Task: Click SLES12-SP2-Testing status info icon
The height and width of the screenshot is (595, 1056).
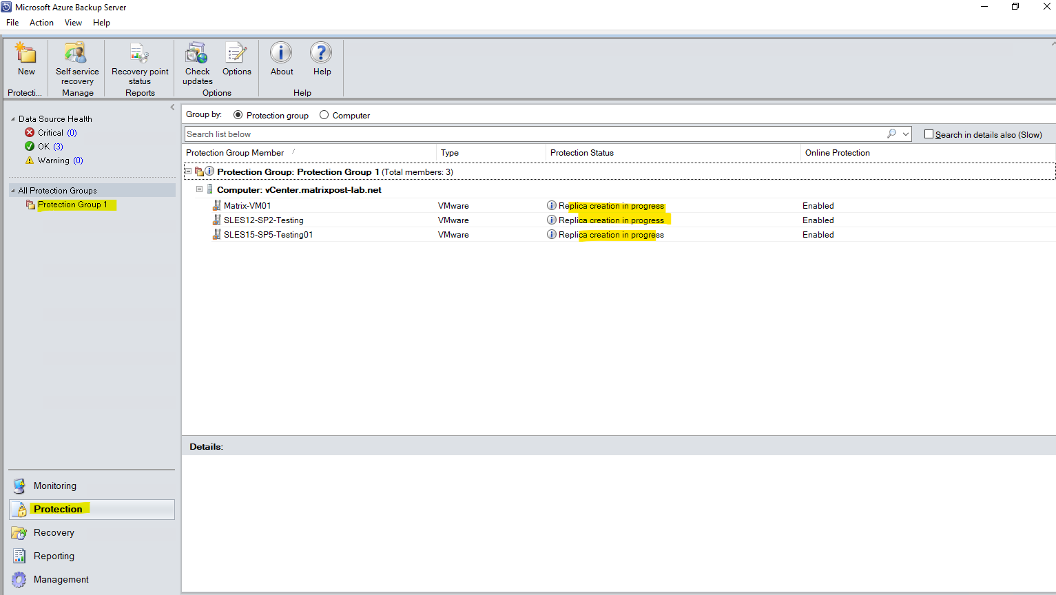Action: tap(552, 220)
